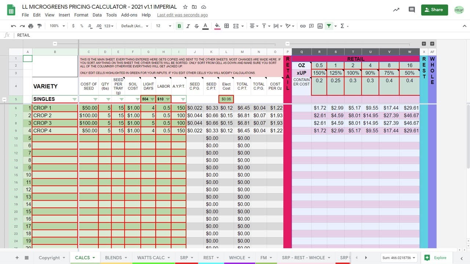Open the Insert menu
The height and width of the screenshot is (264, 470).
64,15
